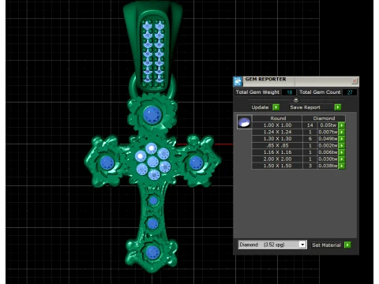Click the Set Material button
This screenshot has height=284, width=379.
[x=326, y=245]
